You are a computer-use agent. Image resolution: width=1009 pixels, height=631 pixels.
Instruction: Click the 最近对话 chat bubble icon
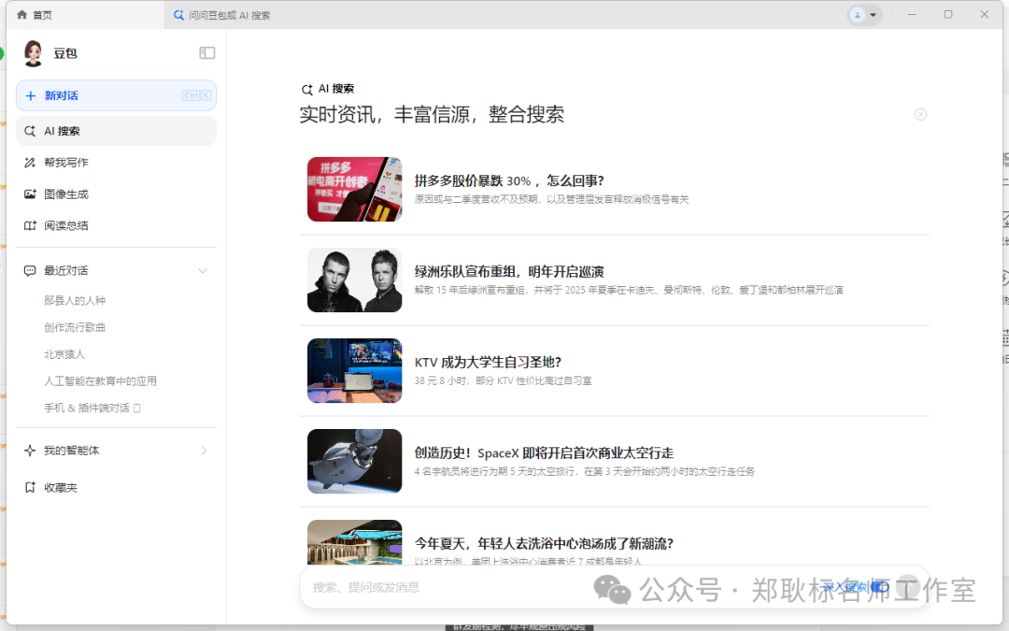pyautogui.click(x=30, y=271)
